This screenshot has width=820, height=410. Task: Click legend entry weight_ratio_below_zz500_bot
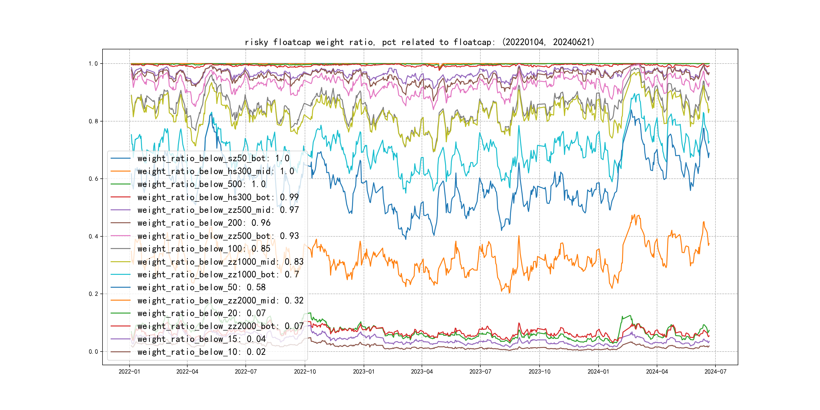coord(218,236)
